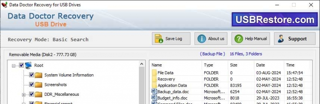320x104 pixels.
Task: Click the Backup_data.doc Word file icon
Action: (x=154, y=91)
